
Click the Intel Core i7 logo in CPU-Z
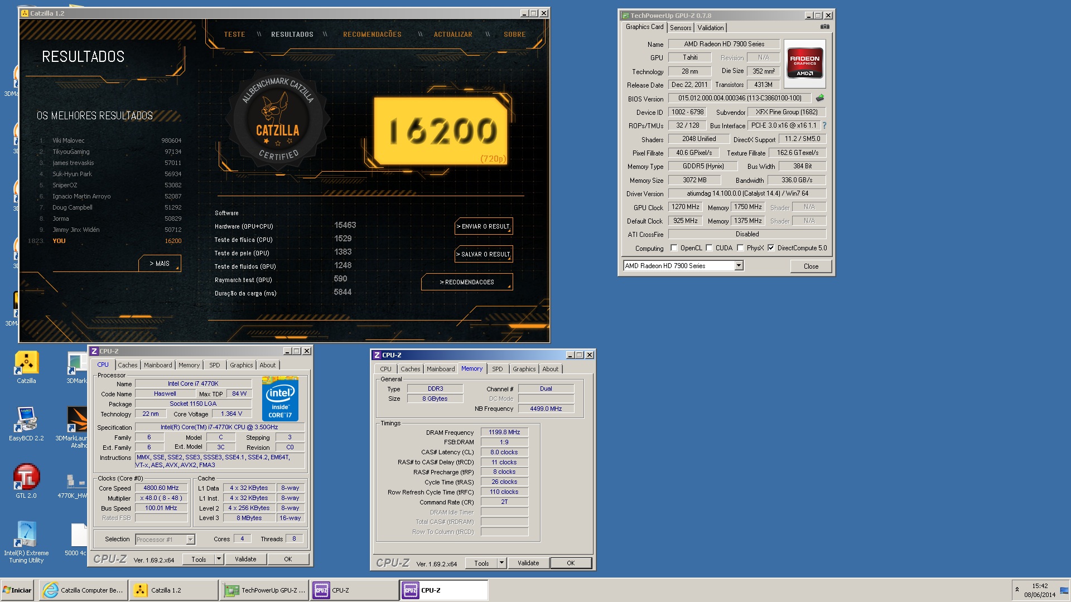pyautogui.click(x=280, y=399)
